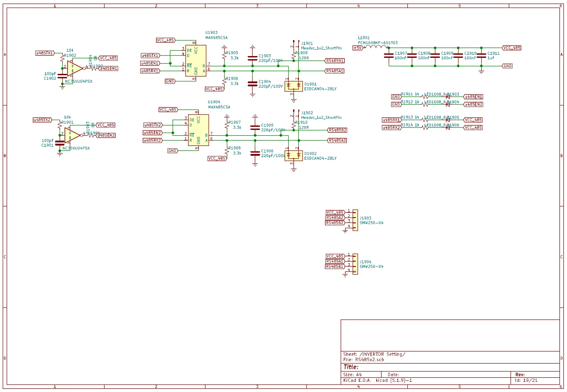Select the C1906 capacitor symbol
The width and height of the screenshot is (567, 392).
point(255,153)
